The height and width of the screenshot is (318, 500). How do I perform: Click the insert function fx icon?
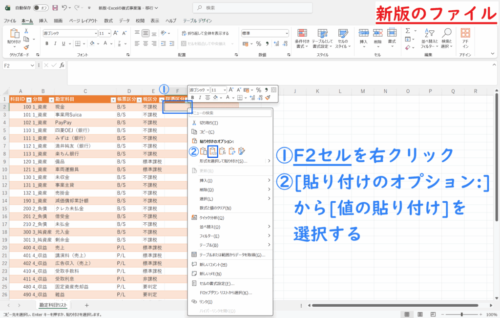click(x=62, y=65)
